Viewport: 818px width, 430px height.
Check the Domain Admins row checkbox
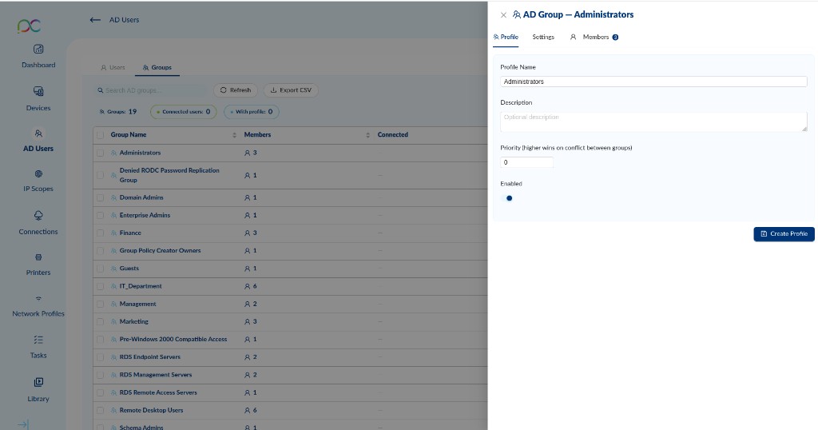[100, 197]
